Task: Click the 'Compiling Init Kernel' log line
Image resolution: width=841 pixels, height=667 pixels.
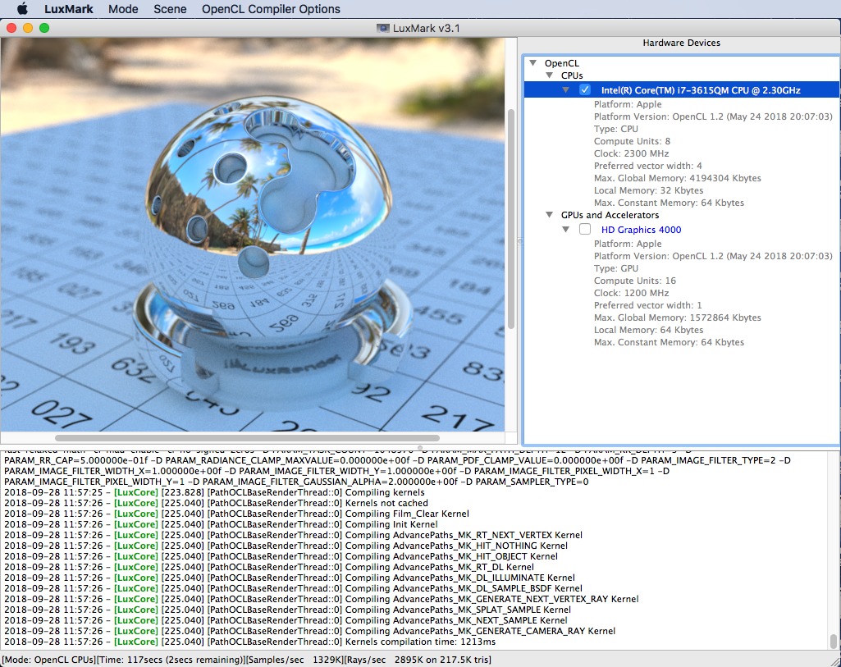Action: [x=221, y=524]
